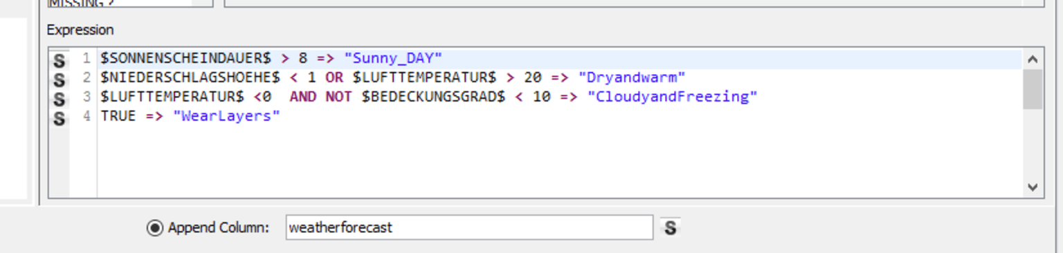Click "Dryandwarm" string in line 2

click(632, 77)
